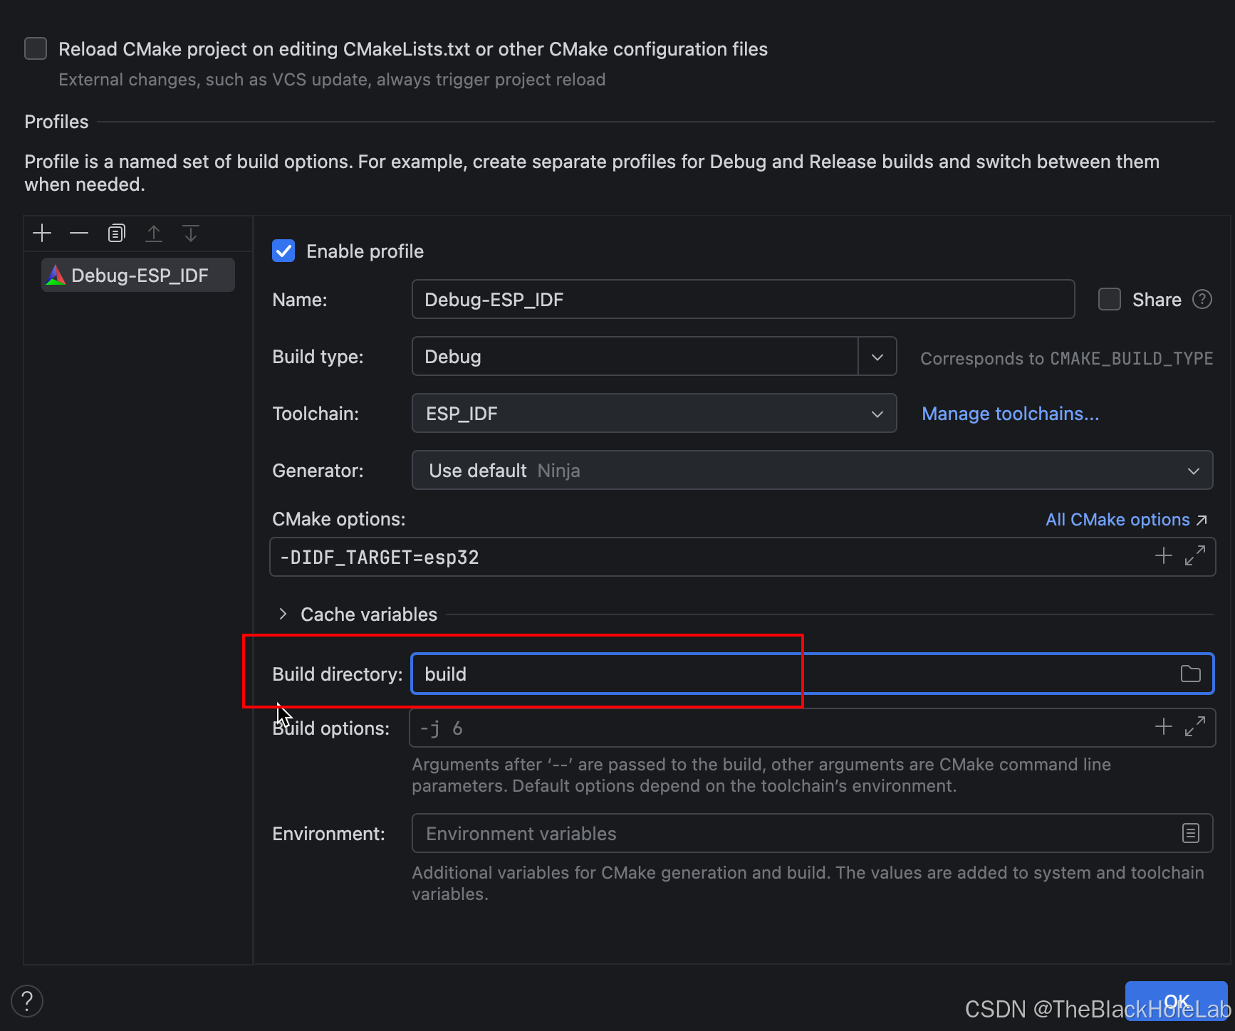Select Debug-ESP_IDF profile in list
1235x1031 pixels.
pyautogui.click(x=138, y=276)
